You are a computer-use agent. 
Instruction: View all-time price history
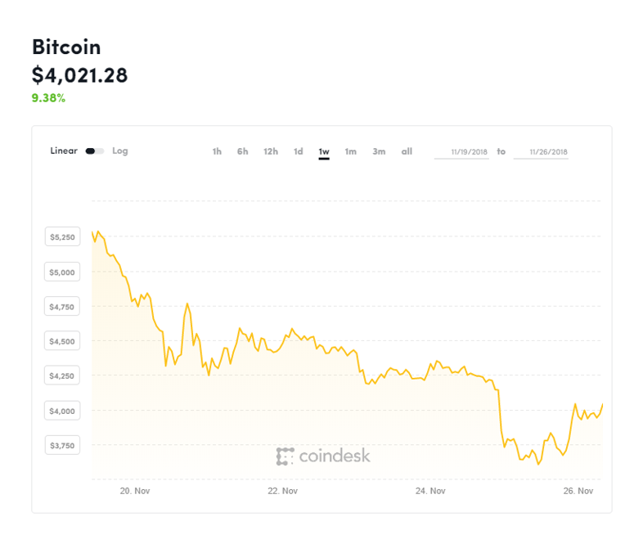407,151
